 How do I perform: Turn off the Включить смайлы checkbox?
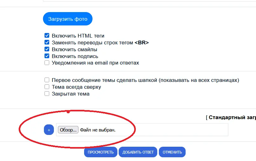click(x=47, y=49)
